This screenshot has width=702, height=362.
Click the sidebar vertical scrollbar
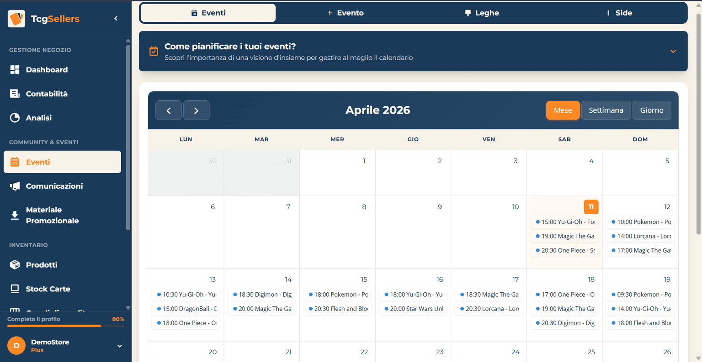point(128,137)
